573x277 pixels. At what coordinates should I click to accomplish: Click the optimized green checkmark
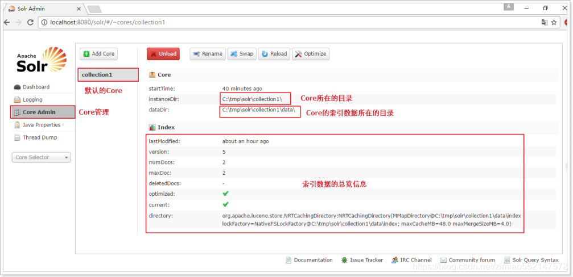225,194
